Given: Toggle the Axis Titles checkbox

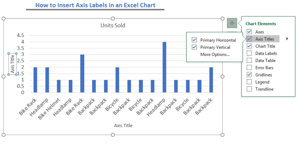Looking at the screenshot, I should click(249, 39).
